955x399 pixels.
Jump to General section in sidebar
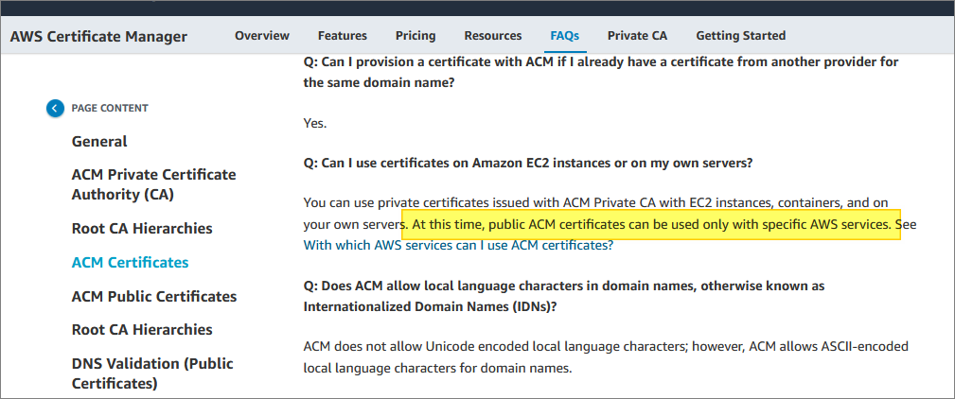click(99, 142)
